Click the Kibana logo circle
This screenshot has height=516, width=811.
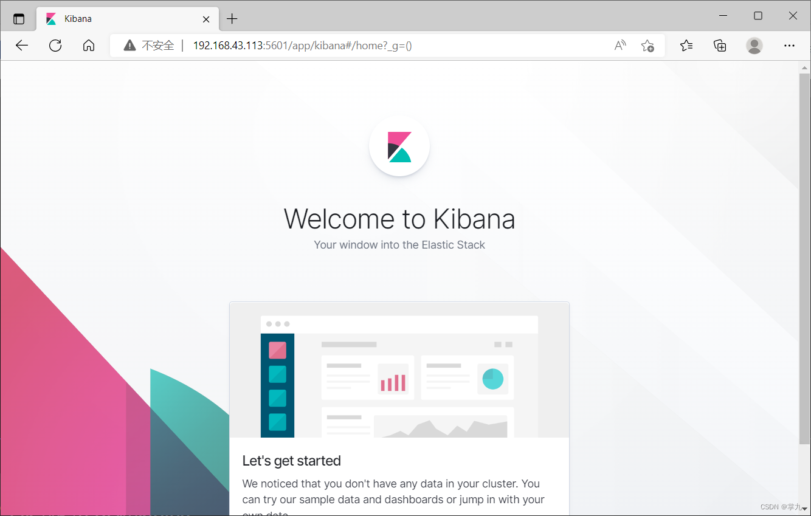point(399,146)
